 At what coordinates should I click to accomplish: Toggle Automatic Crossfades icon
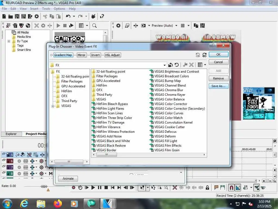coord(238,188)
